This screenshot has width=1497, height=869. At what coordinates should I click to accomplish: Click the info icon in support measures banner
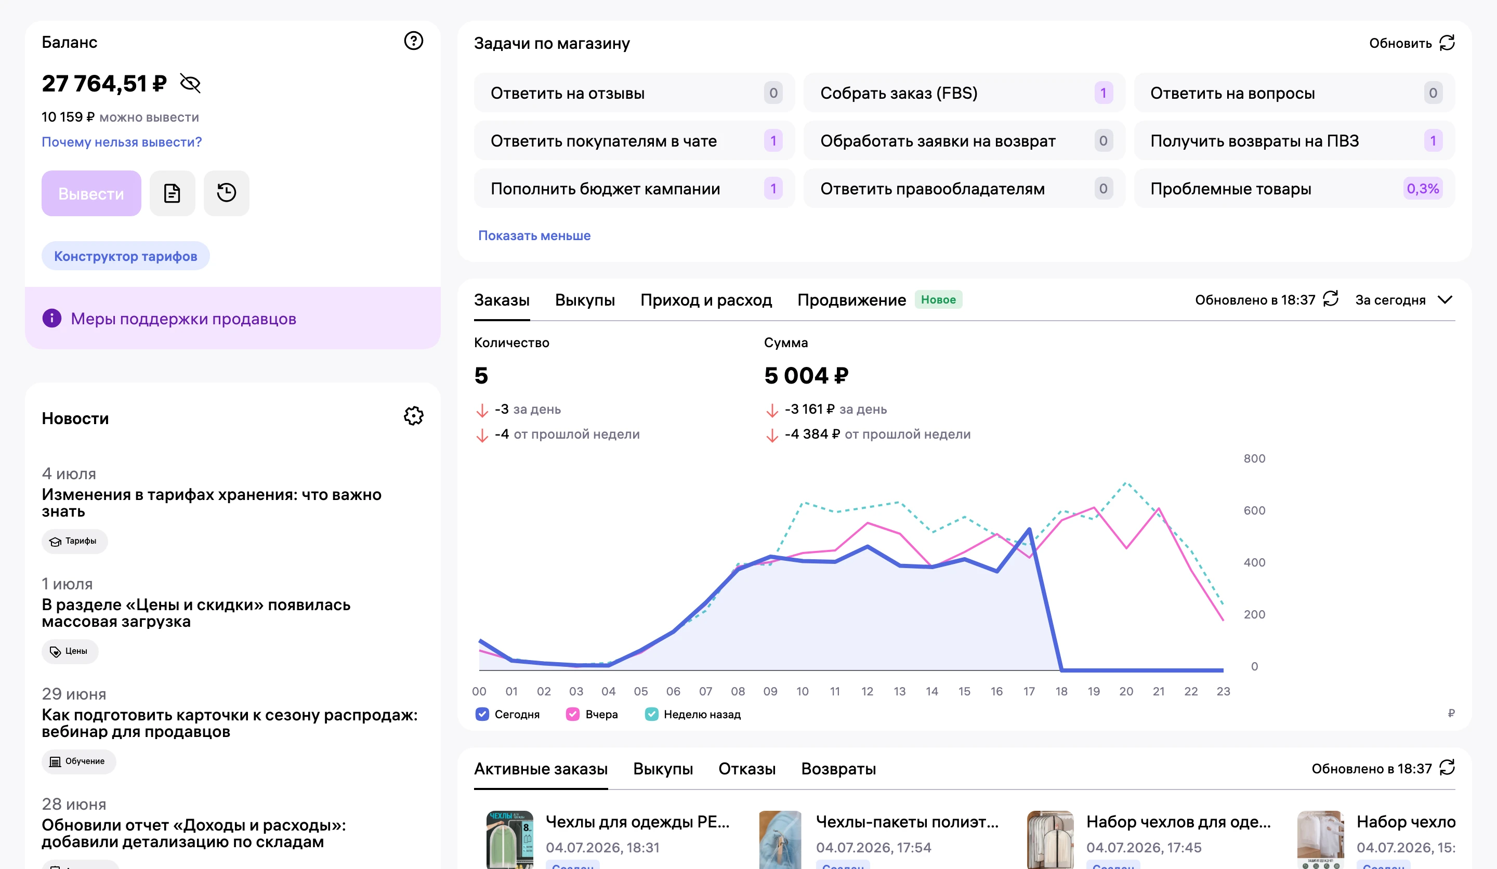coord(51,319)
